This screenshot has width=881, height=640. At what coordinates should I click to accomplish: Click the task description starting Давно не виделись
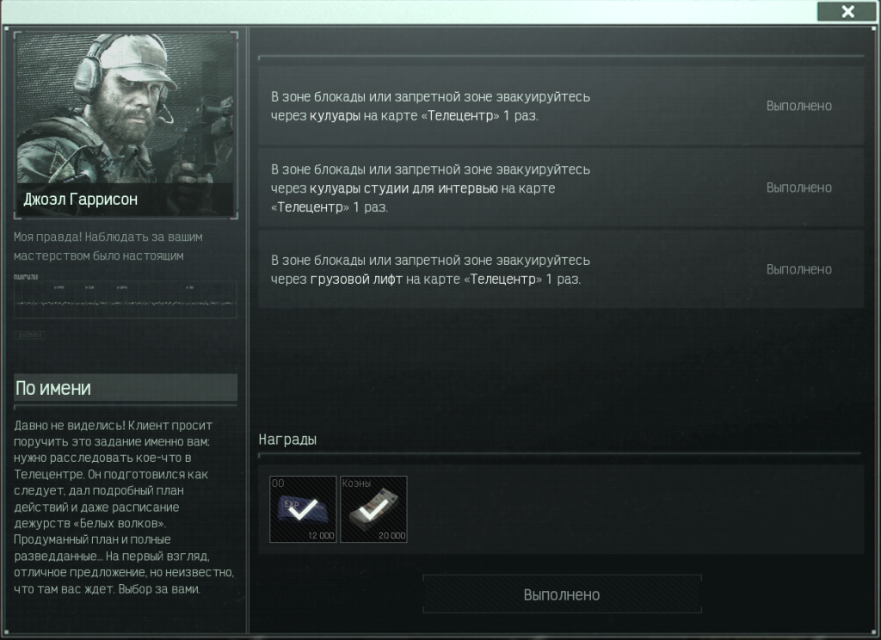(x=124, y=507)
